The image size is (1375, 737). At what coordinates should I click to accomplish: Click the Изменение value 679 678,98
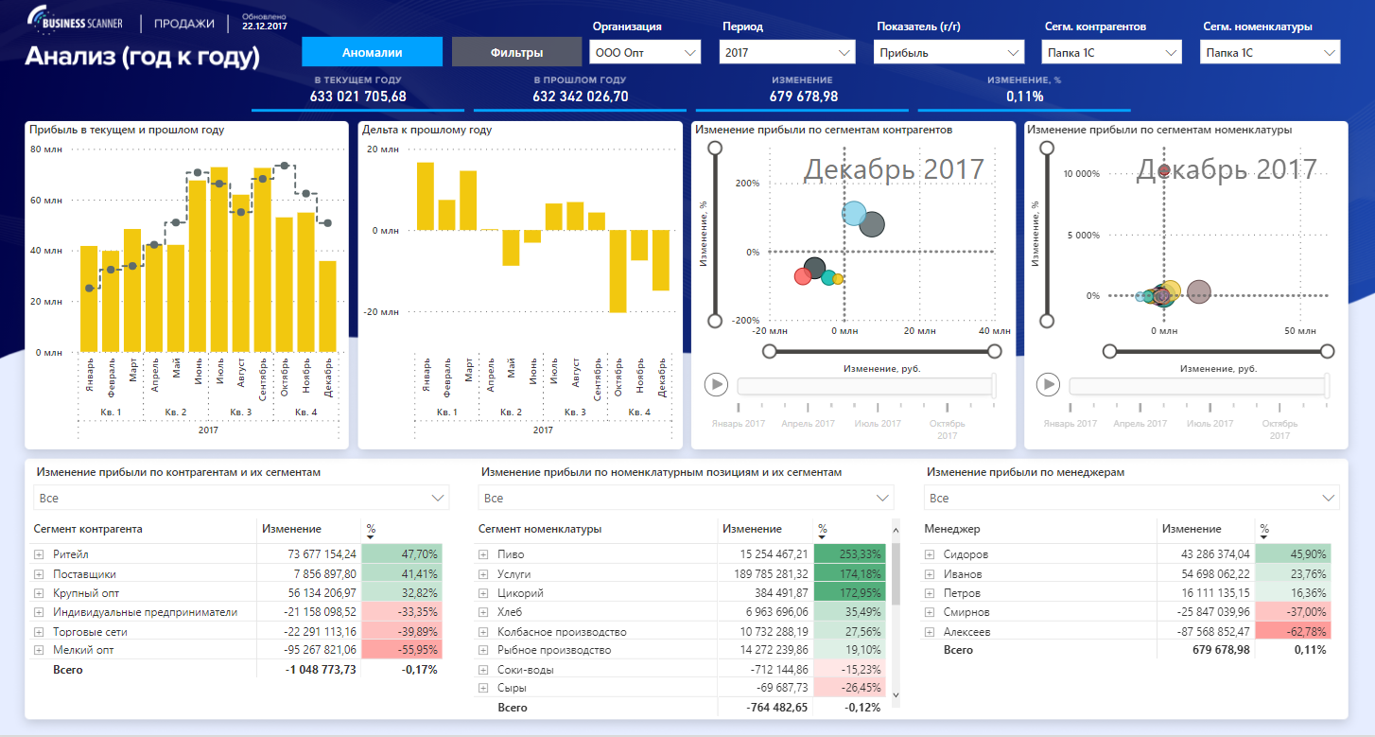coord(802,97)
